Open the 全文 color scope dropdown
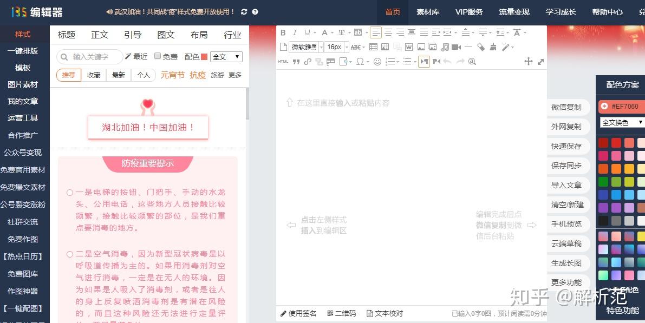645x323 pixels. 226,57
